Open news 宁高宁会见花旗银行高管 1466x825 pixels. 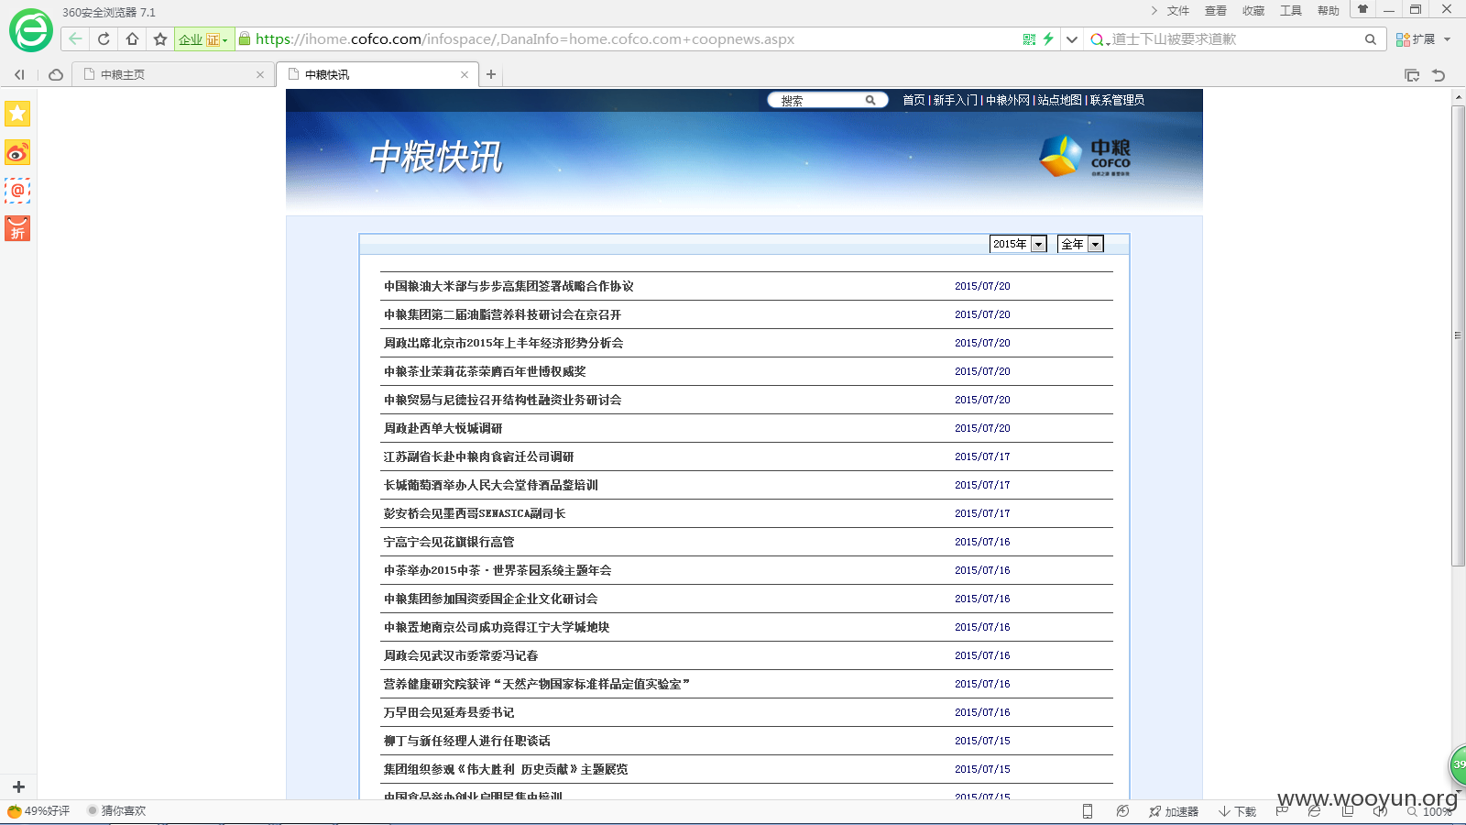(x=449, y=542)
